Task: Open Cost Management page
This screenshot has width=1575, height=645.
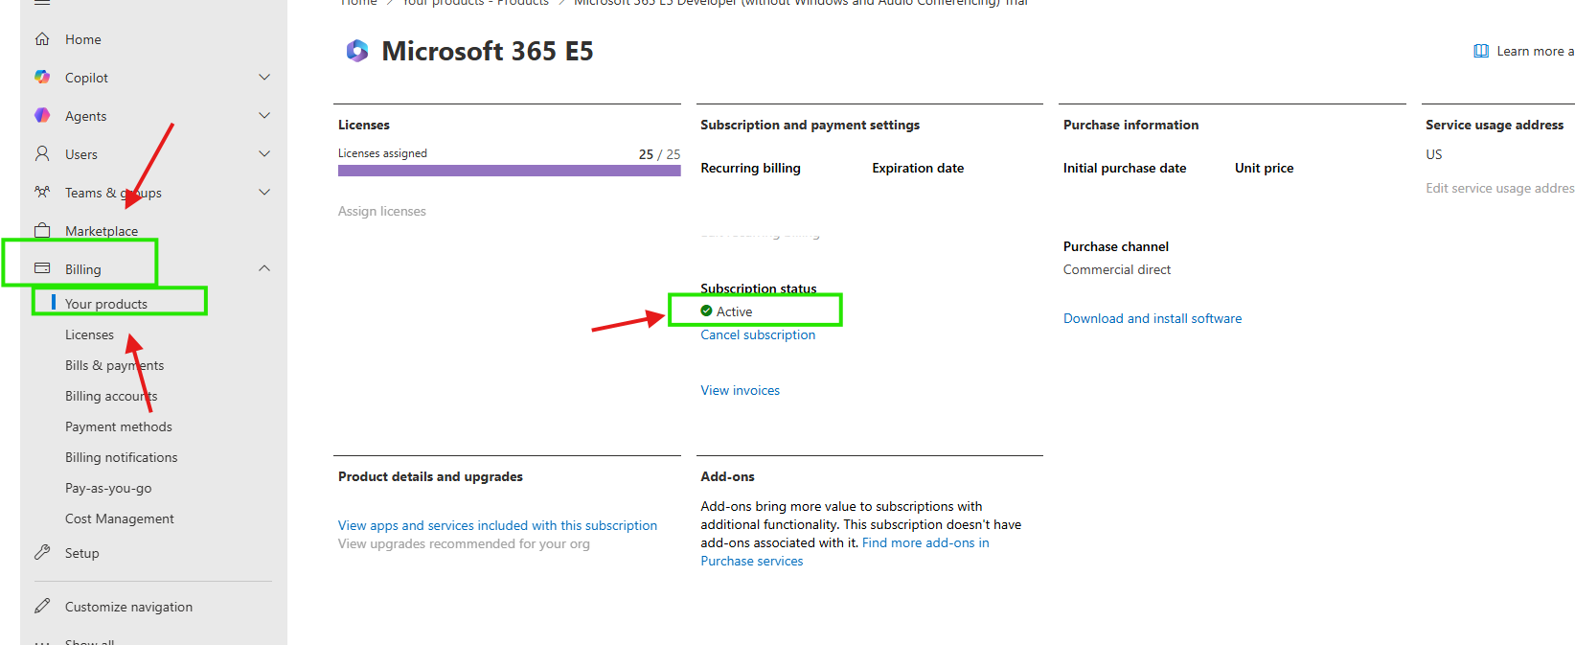Action: (120, 518)
